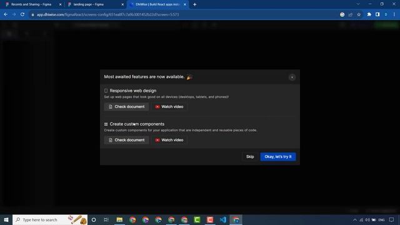This screenshot has width=400, height=225.
Task: Watch video for Create custom components
Action: coord(169,140)
